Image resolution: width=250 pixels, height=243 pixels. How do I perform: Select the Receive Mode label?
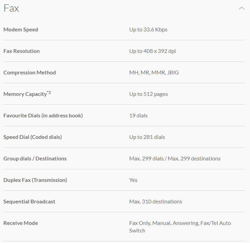[x=21, y=223]
